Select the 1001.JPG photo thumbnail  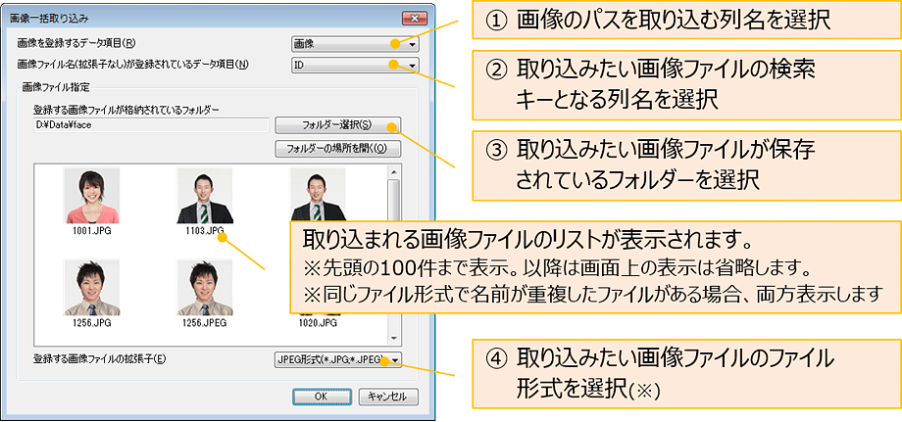pos(91,196)
